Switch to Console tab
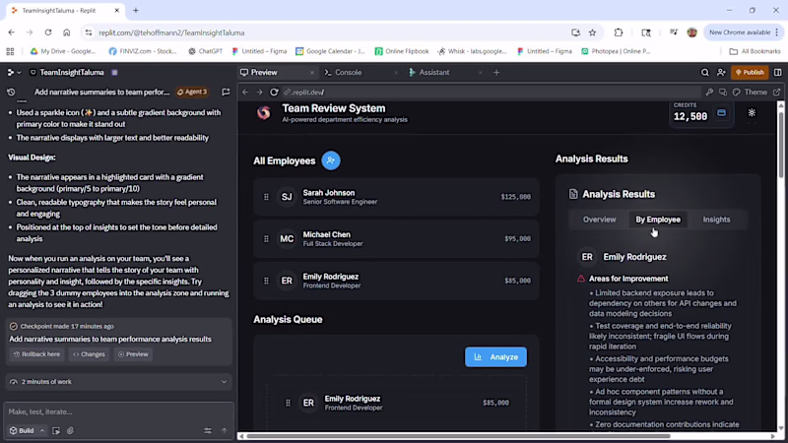Viewport: 788px width, 443px height. click(x=348, y=72)
